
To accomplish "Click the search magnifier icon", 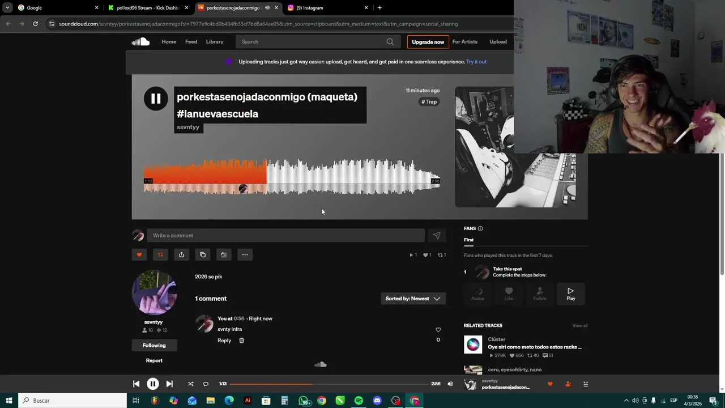I will tap(390, 41).
